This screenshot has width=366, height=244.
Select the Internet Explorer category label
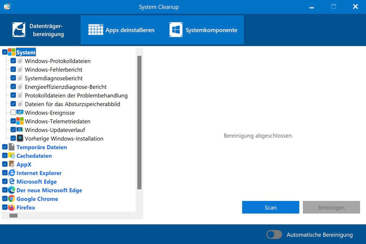click(39, 173)
